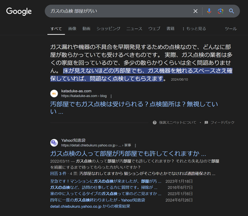Image resolution: width=248 pixels, height=216 pixels.
Task: Click the Yahoo!知恵袋 site favicon
Action: (x=54, y=143)
